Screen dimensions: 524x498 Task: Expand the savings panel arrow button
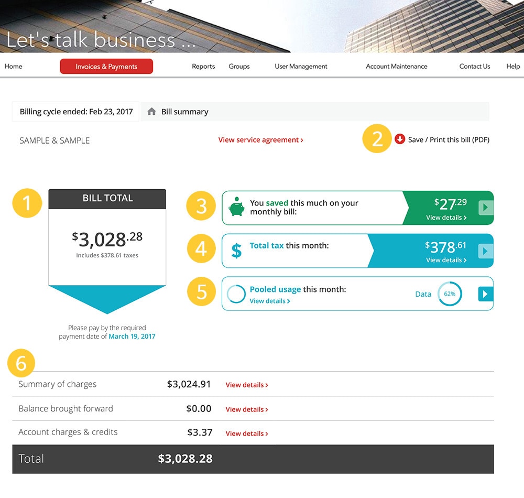[x=485, y=208]
